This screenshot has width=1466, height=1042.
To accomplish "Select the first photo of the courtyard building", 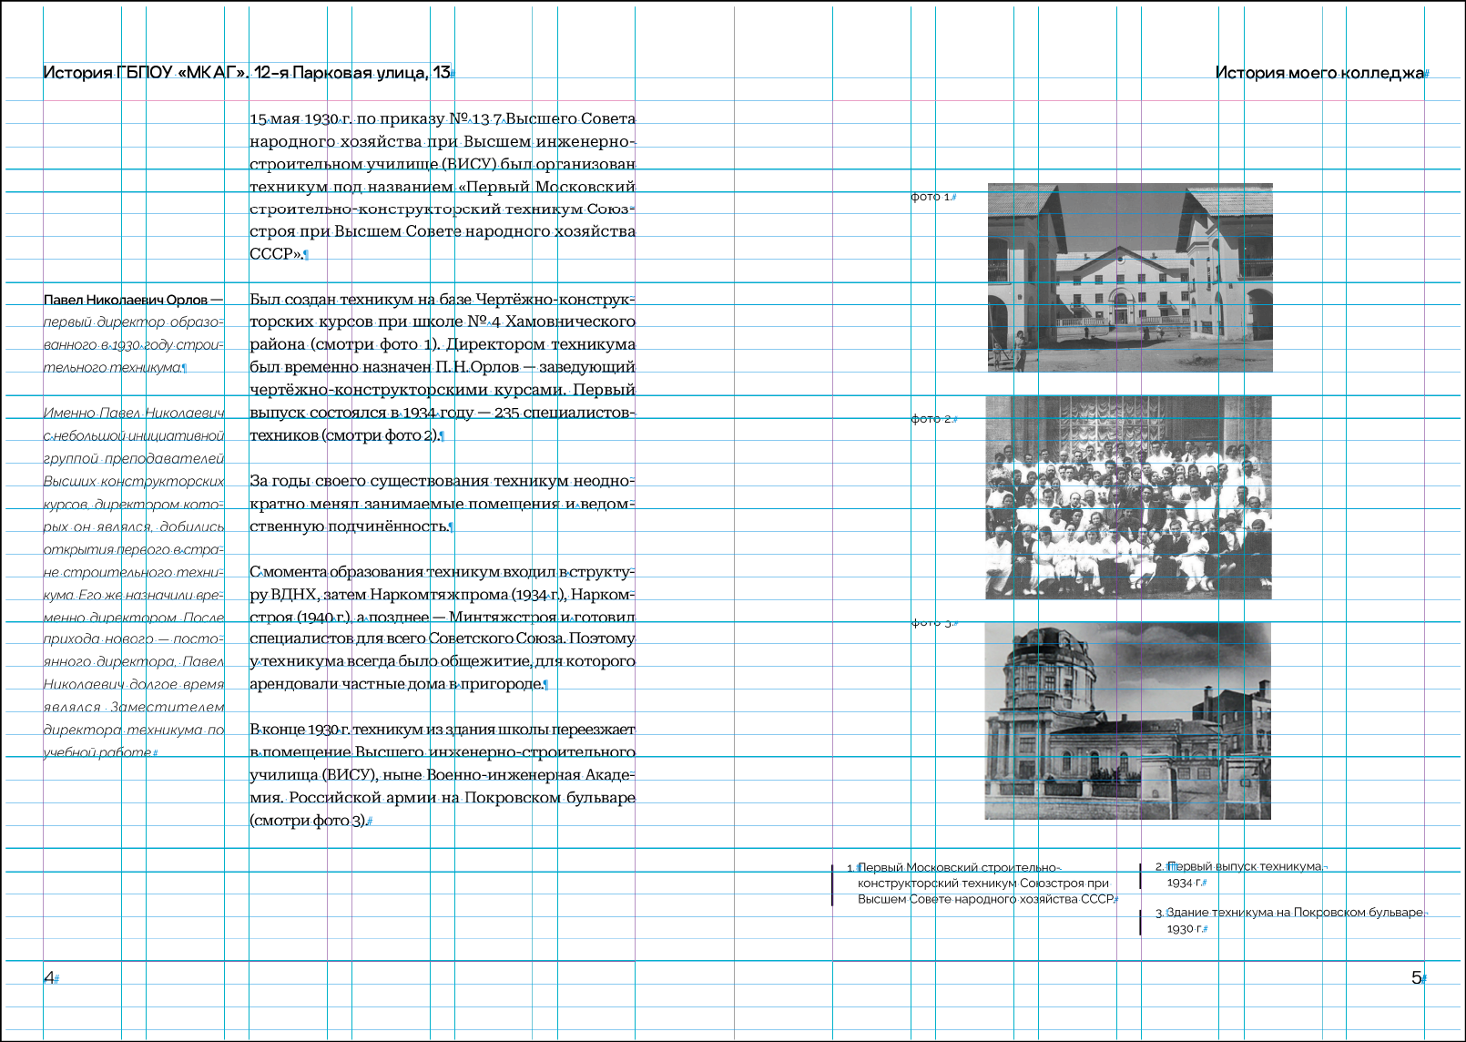I will (x=1129, y=278).
